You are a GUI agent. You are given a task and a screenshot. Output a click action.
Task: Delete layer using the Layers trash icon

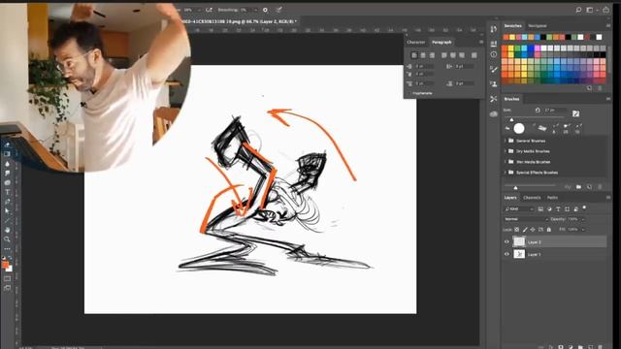(601, 347)
